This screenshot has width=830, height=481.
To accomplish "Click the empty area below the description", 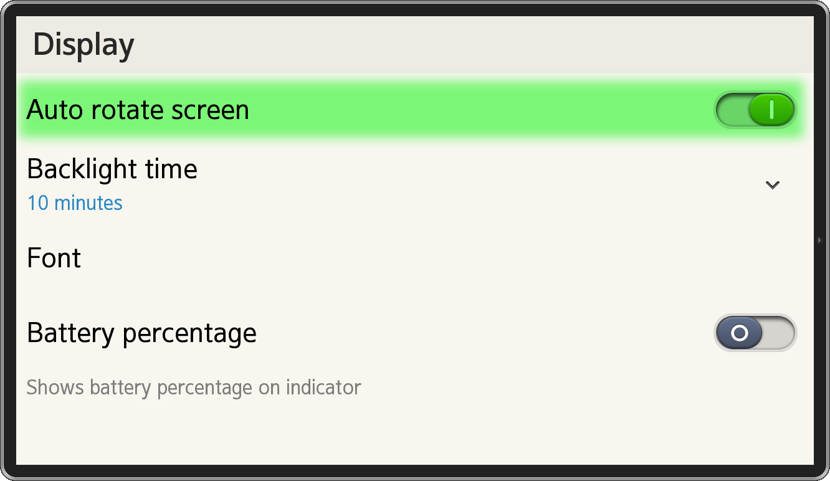I will [411, 433].
